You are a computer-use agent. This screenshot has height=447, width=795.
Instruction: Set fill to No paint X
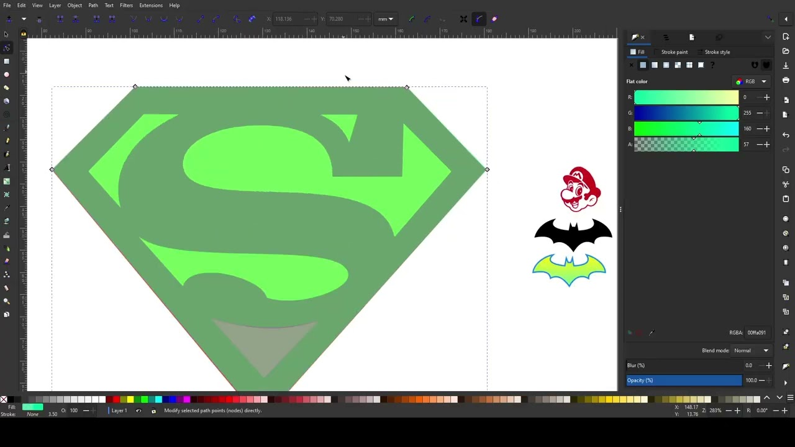(632, 65)
